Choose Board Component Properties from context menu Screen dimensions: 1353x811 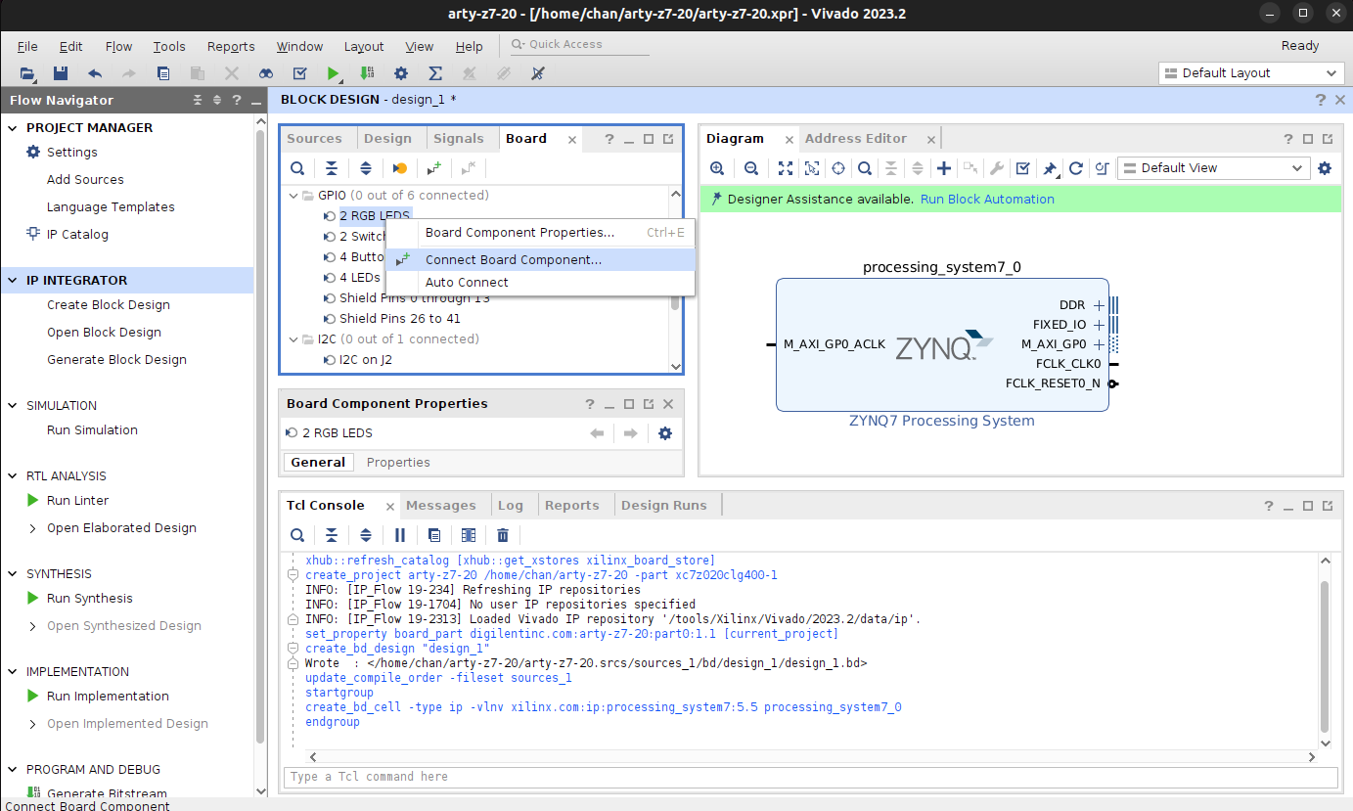pos(541,233)
